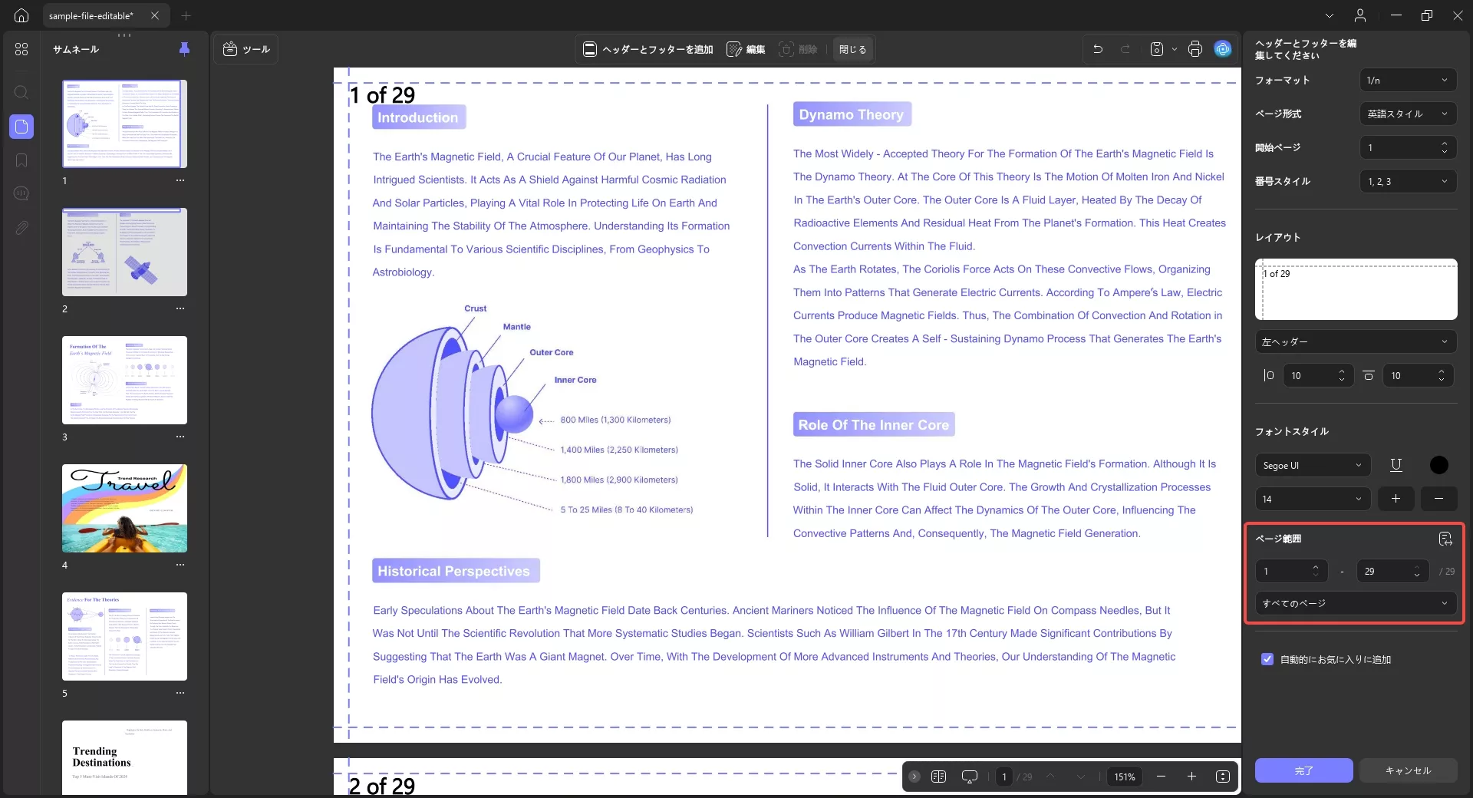This screenshot has height=798, width=1473.
Task: Increase font size with plus button
Action: click(1396, 499)
